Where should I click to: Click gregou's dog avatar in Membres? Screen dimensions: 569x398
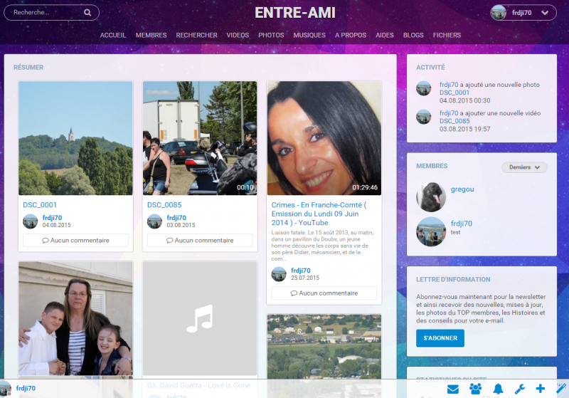coord(431,197)
